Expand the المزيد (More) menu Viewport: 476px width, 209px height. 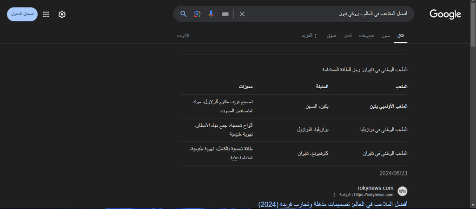[309, 36]
